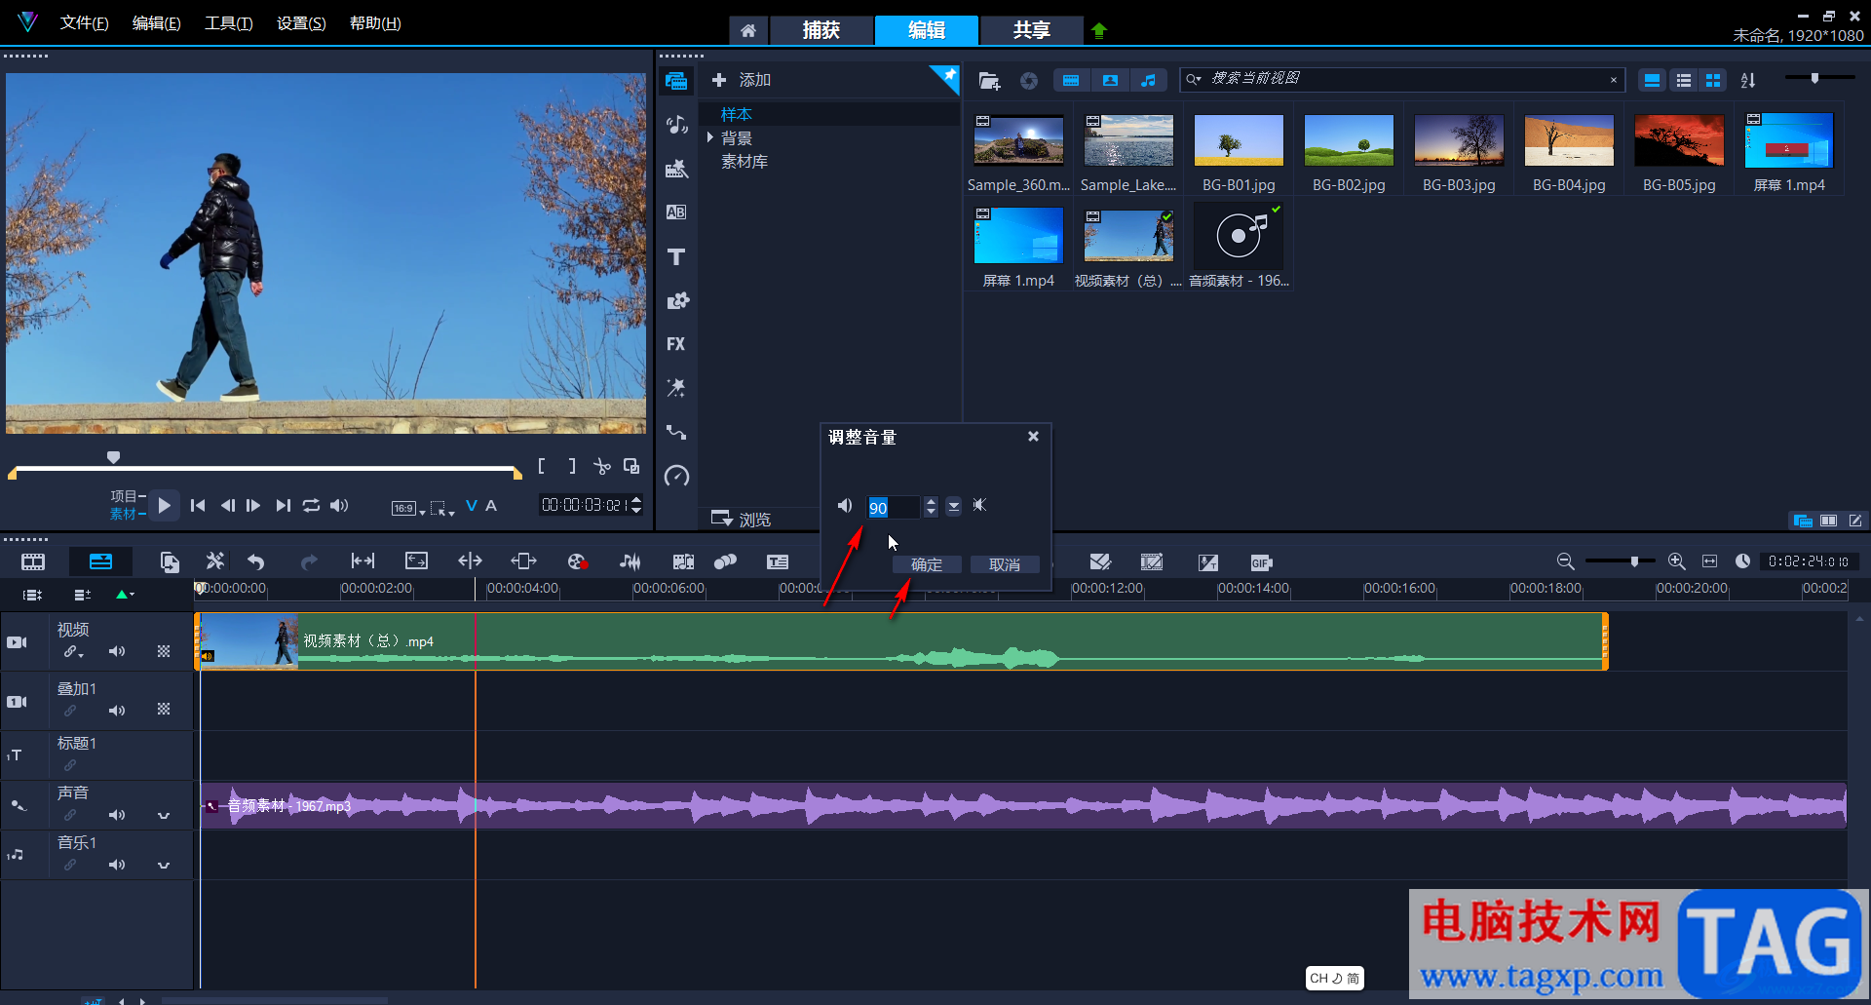Click the volume value field showing 90
Viewport: 1871px width, 1005px height.
893,507
